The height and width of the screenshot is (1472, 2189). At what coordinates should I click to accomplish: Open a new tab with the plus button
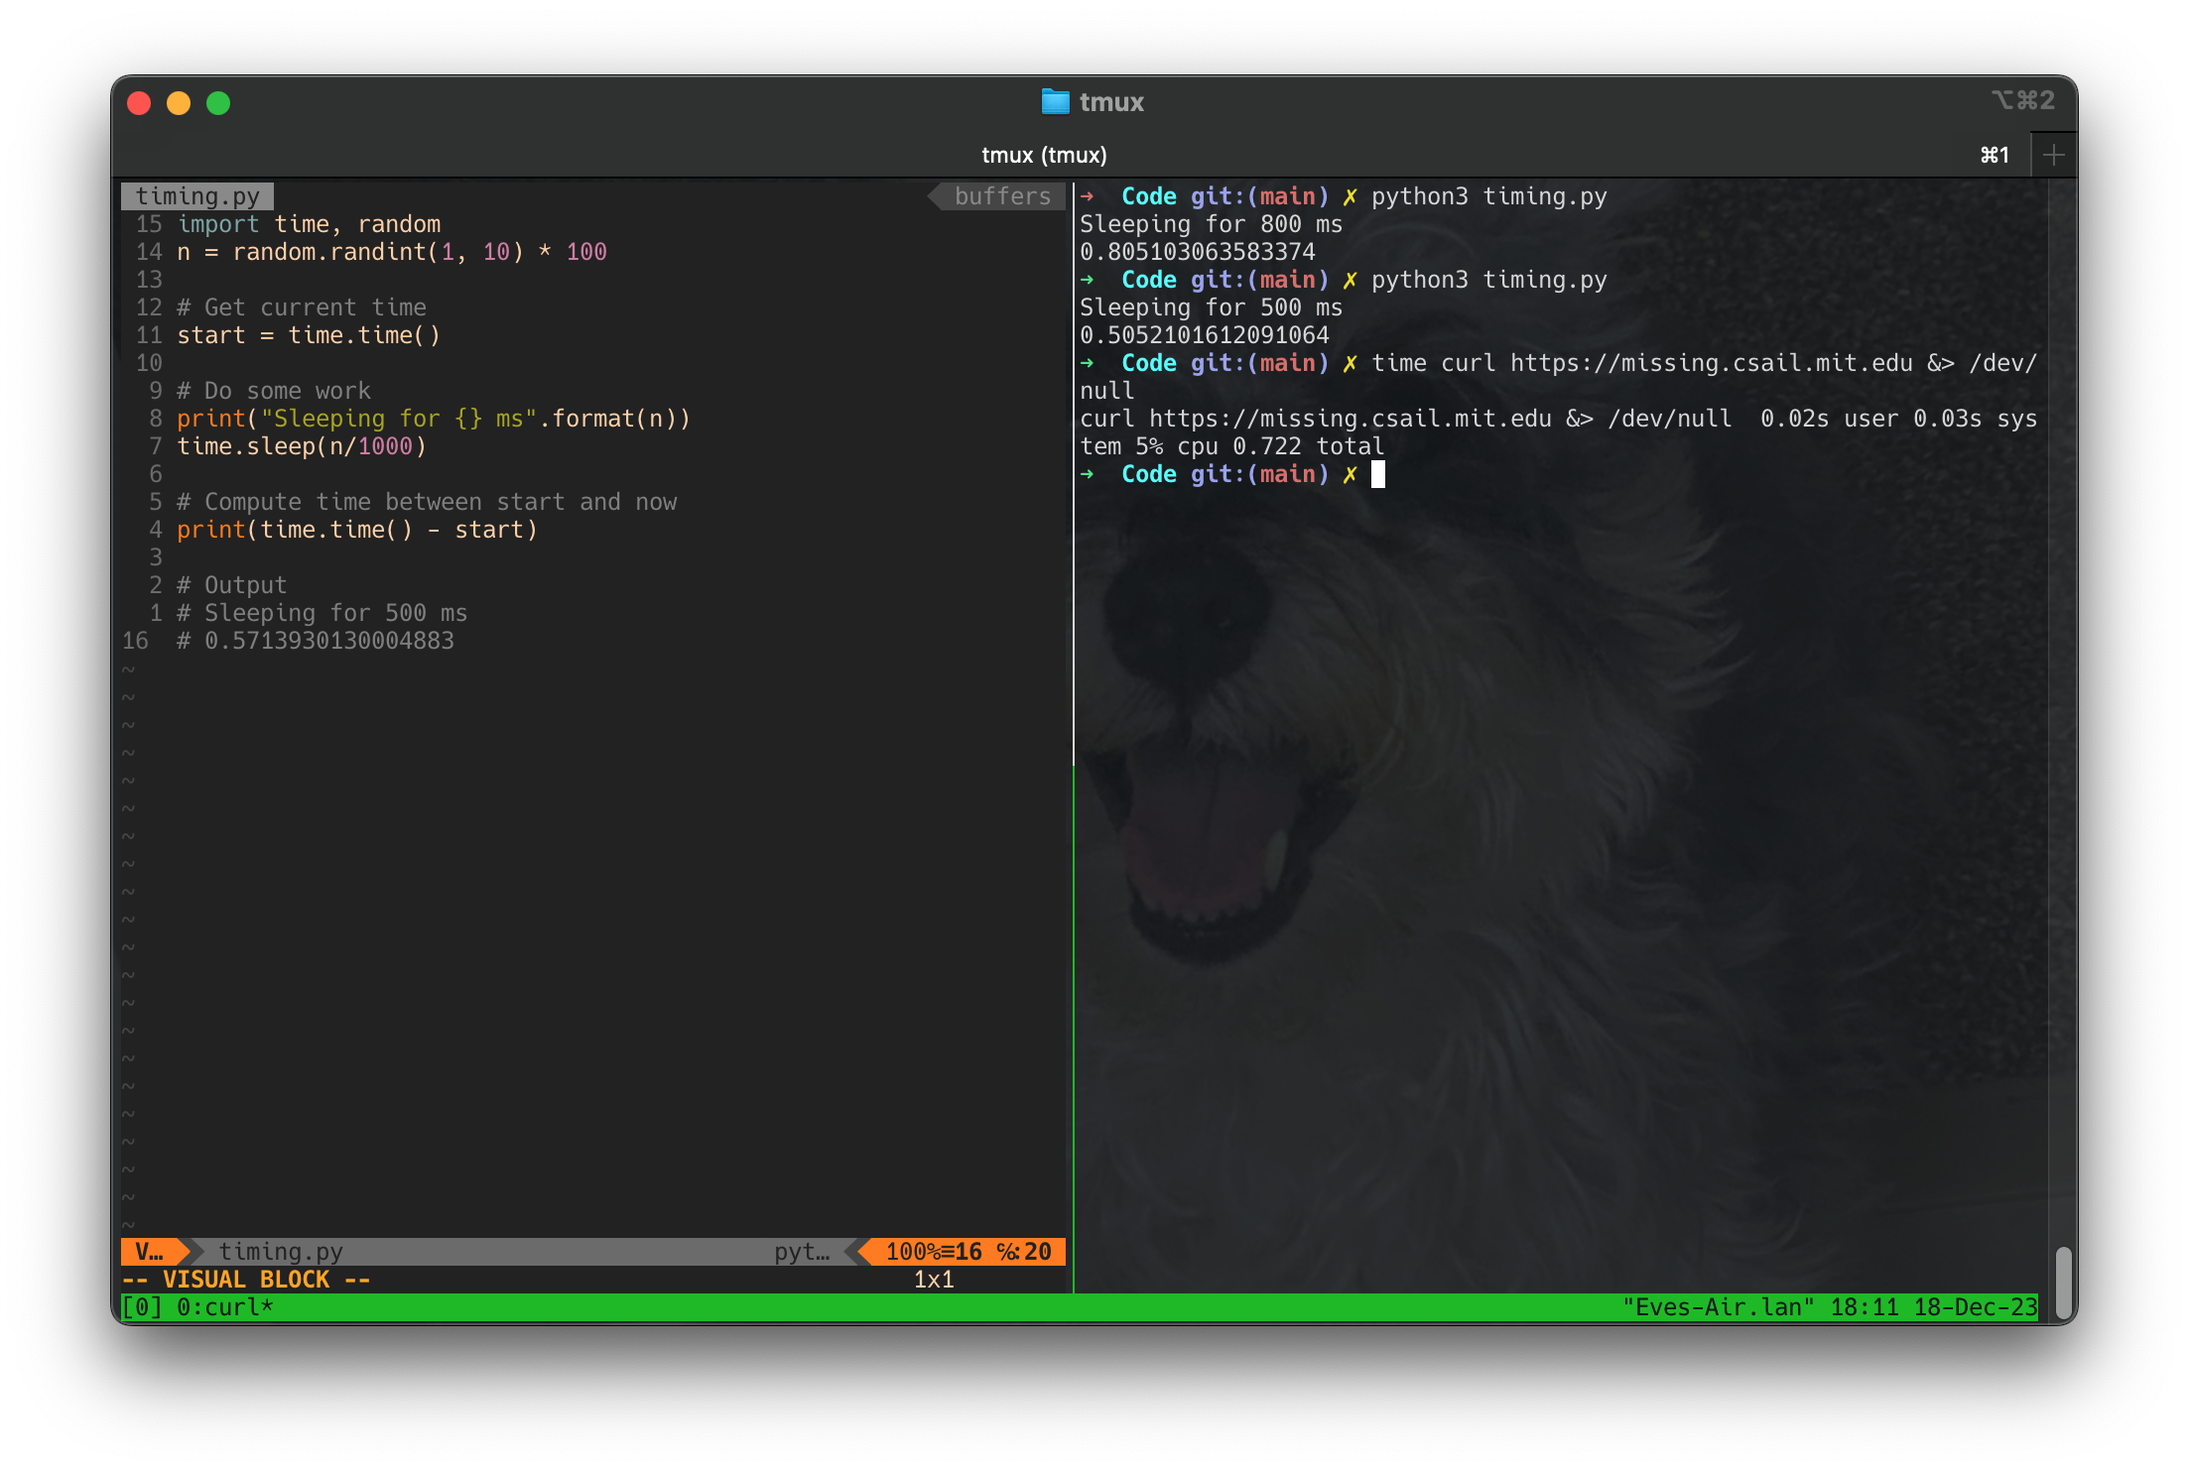(2054, 154)
